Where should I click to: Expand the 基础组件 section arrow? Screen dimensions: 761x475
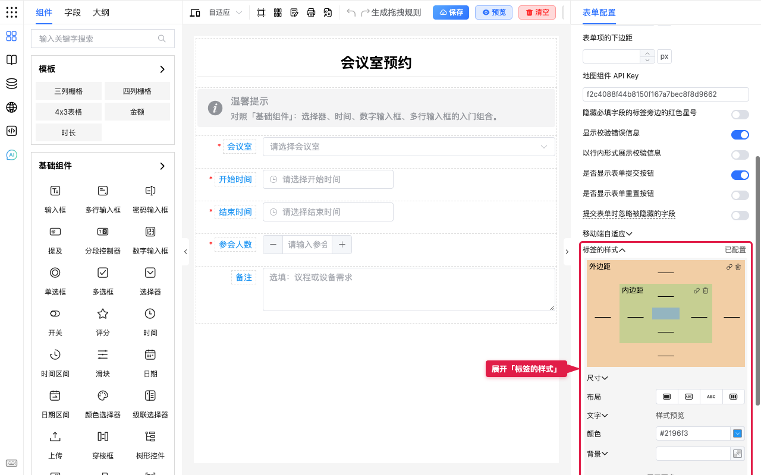[x=162, y=166]
